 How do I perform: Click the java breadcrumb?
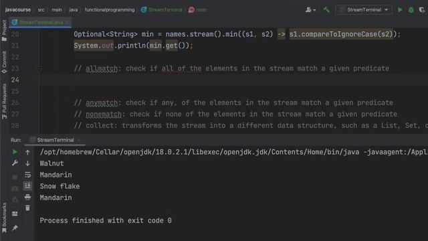[x=73, y=10]
